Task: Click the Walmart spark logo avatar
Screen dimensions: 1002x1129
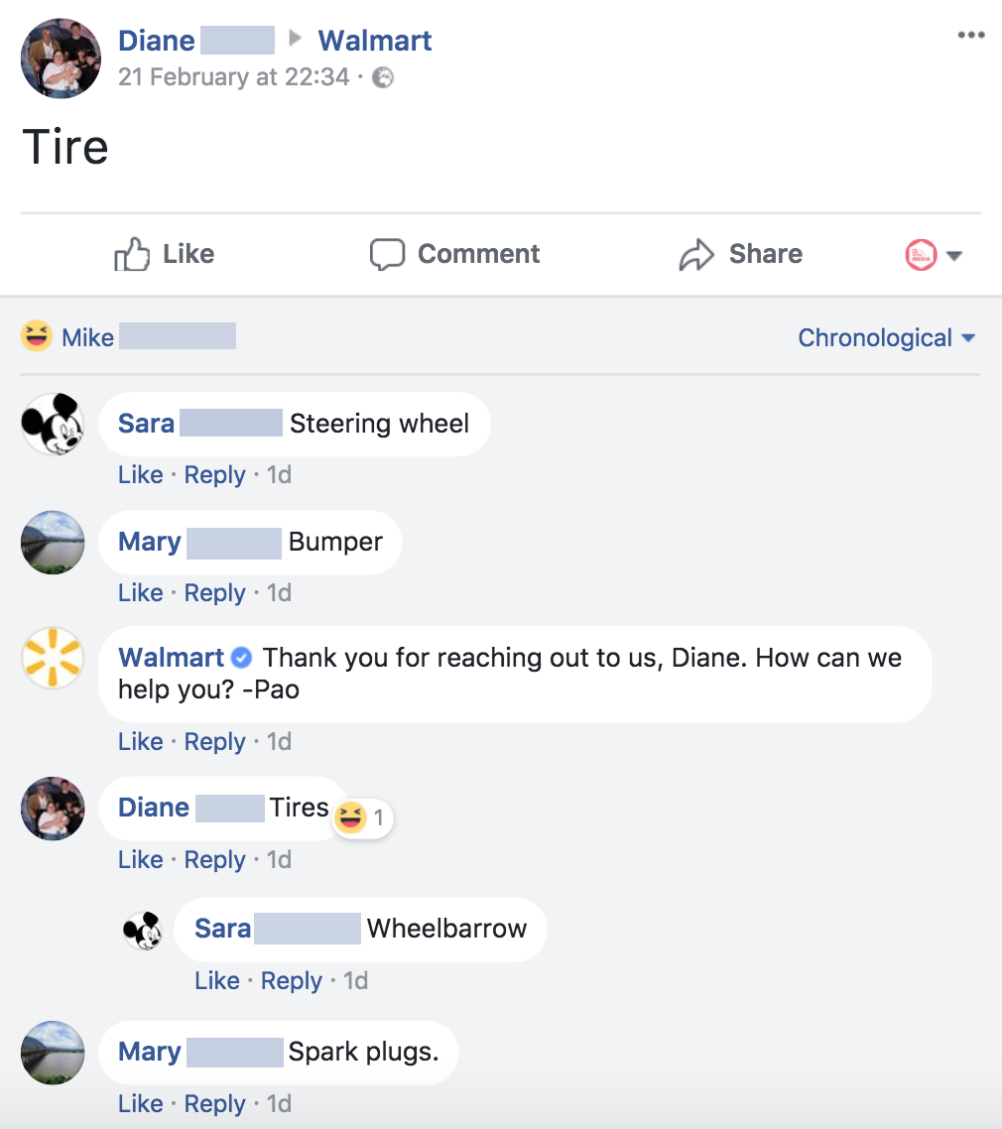Action: pyautogui.click(x=53, y=658)
